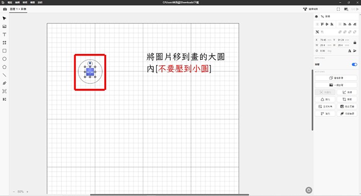Select the Ellipse drawing tool
The image size is (361, 196).
(4, 59)
